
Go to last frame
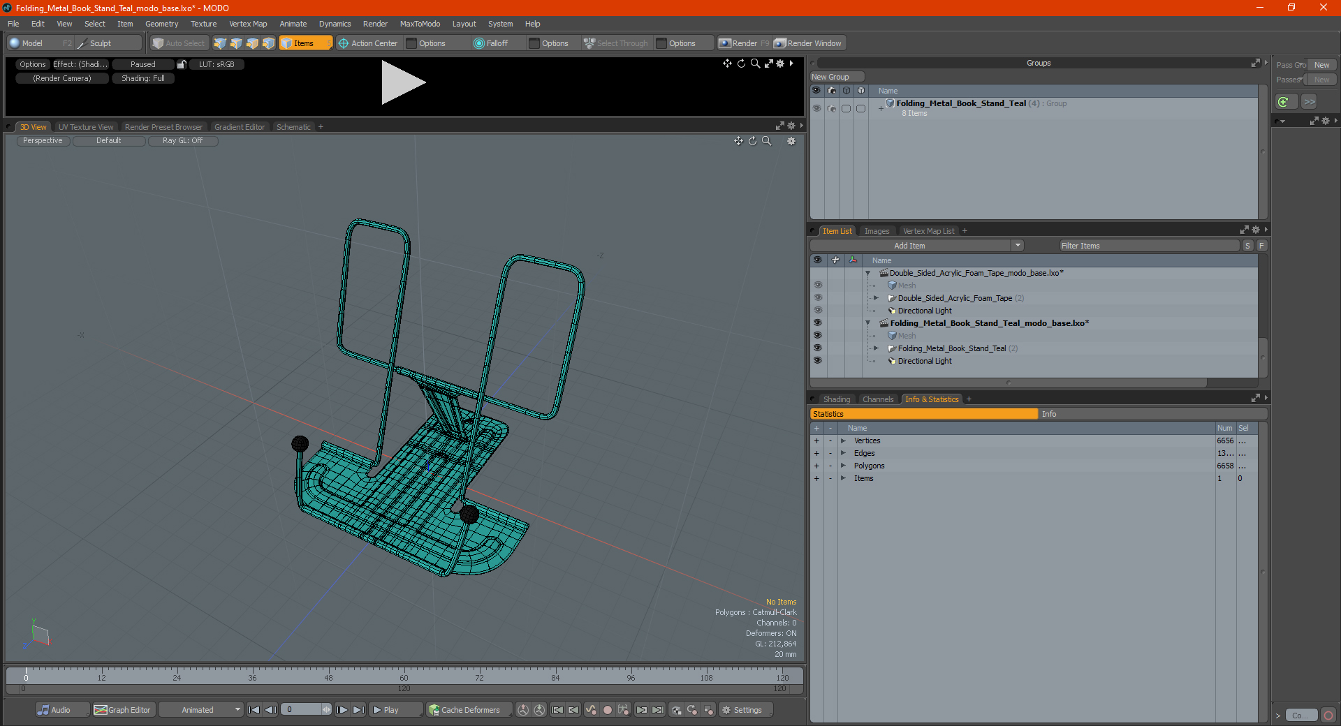tap(358, 710)
